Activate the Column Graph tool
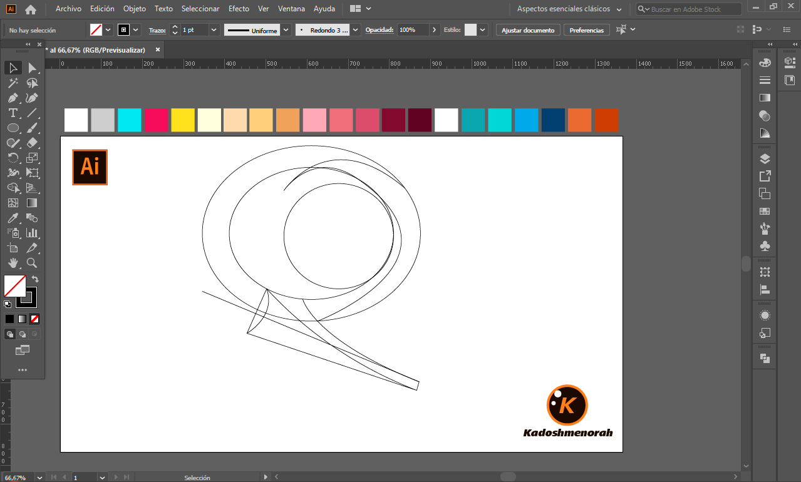 (x=32, y=233)
